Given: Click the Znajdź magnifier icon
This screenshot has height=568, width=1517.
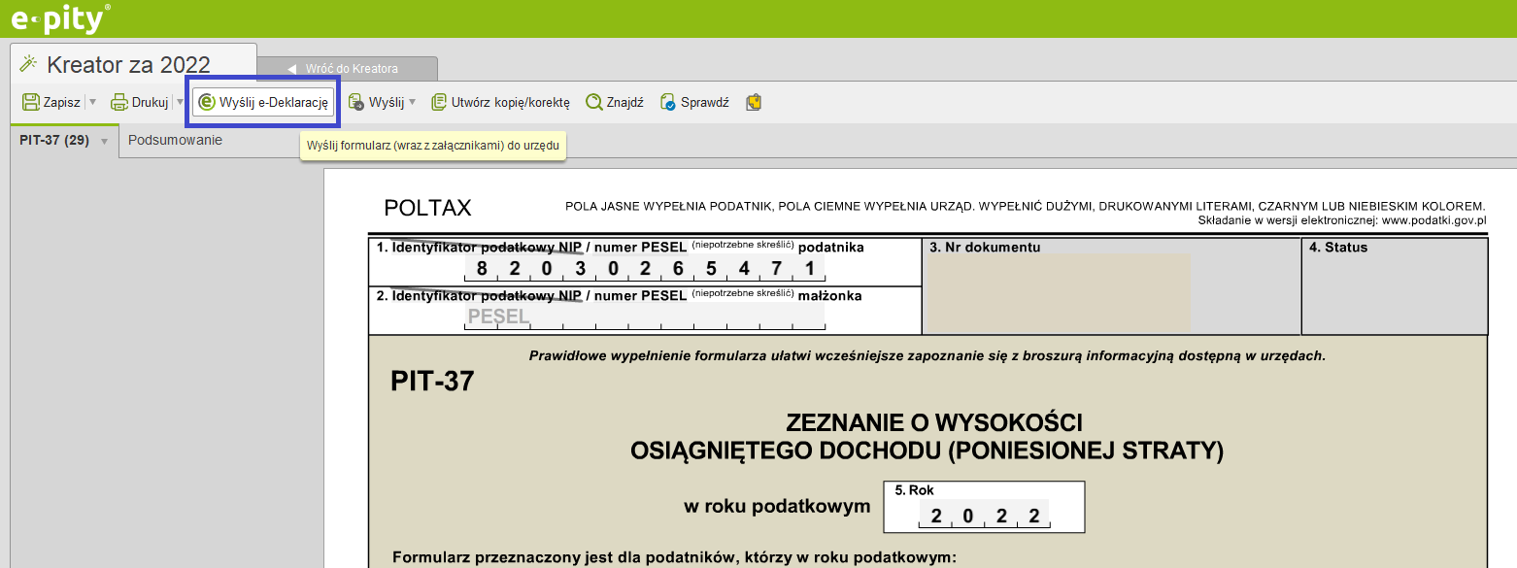Looking at the screenshot, I should point(593,102).
